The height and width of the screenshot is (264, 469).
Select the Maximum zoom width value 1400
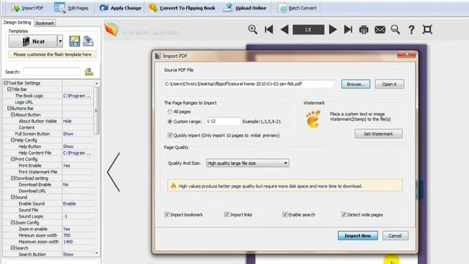pos(68,241)
